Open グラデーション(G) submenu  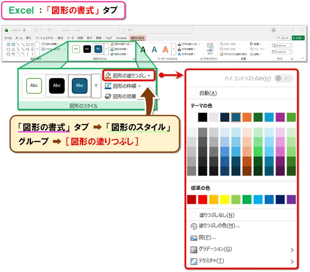pos(242,249)
